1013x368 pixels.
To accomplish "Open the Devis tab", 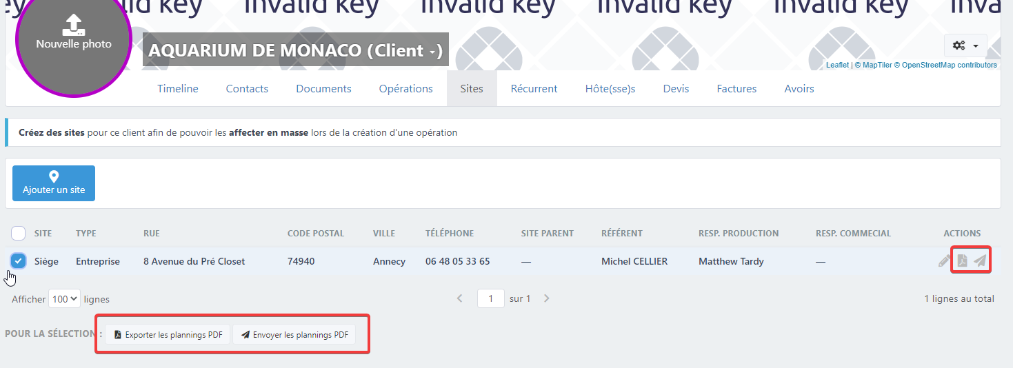I will 676,89.
